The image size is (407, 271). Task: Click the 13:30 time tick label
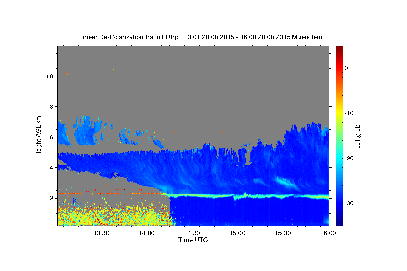click(101, 233)
